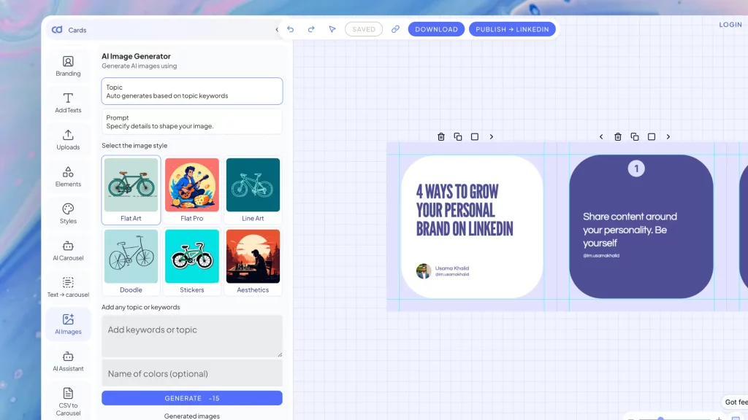The height and width of the screenshot is (420, 748).
Task: Duplicate the second card with the copy icon
Action: 634,136
